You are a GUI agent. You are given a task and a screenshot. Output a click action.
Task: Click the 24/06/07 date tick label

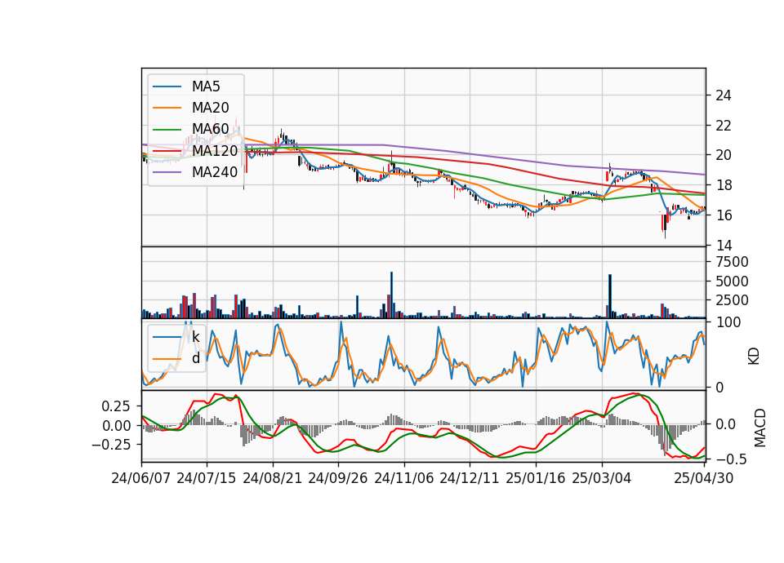click(x=141, y=478)
